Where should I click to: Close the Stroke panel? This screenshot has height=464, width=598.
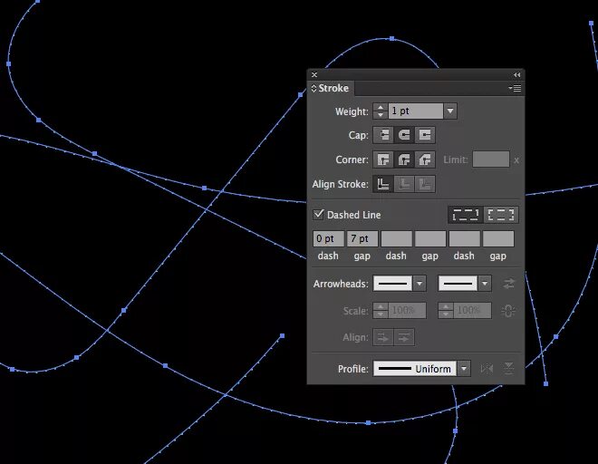[314, 75]
